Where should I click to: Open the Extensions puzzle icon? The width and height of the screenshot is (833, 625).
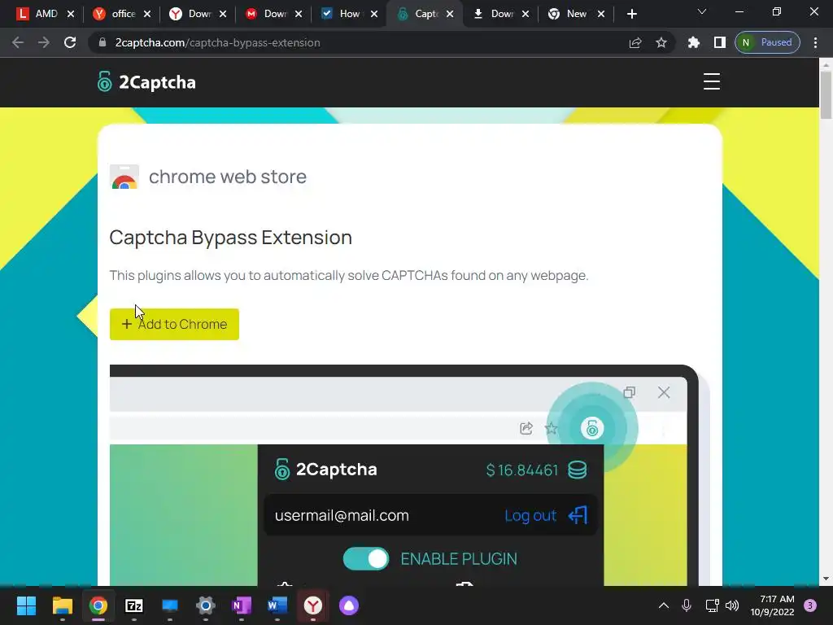pos(694,42)
